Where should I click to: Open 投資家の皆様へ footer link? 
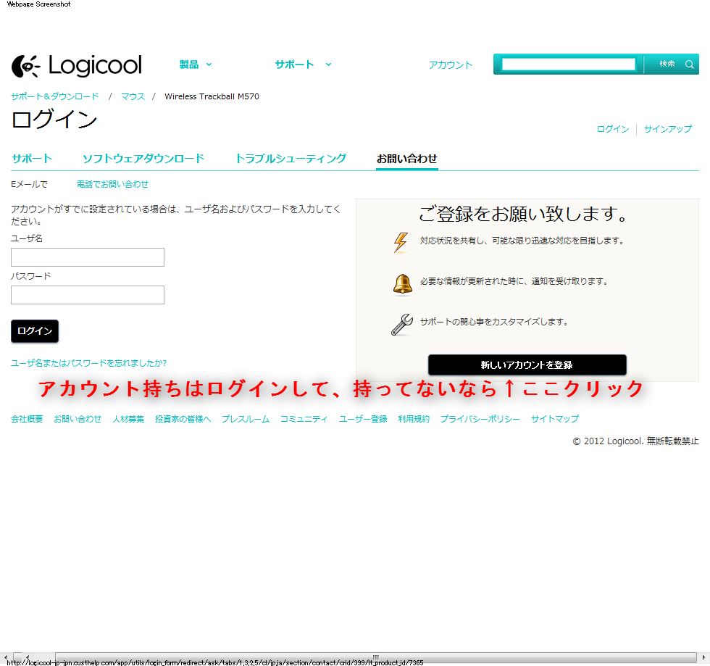183,419
